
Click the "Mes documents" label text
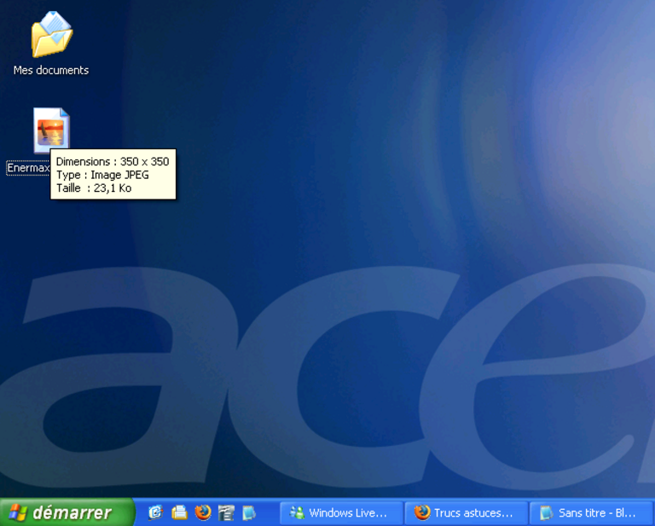(x=51, y=70)
